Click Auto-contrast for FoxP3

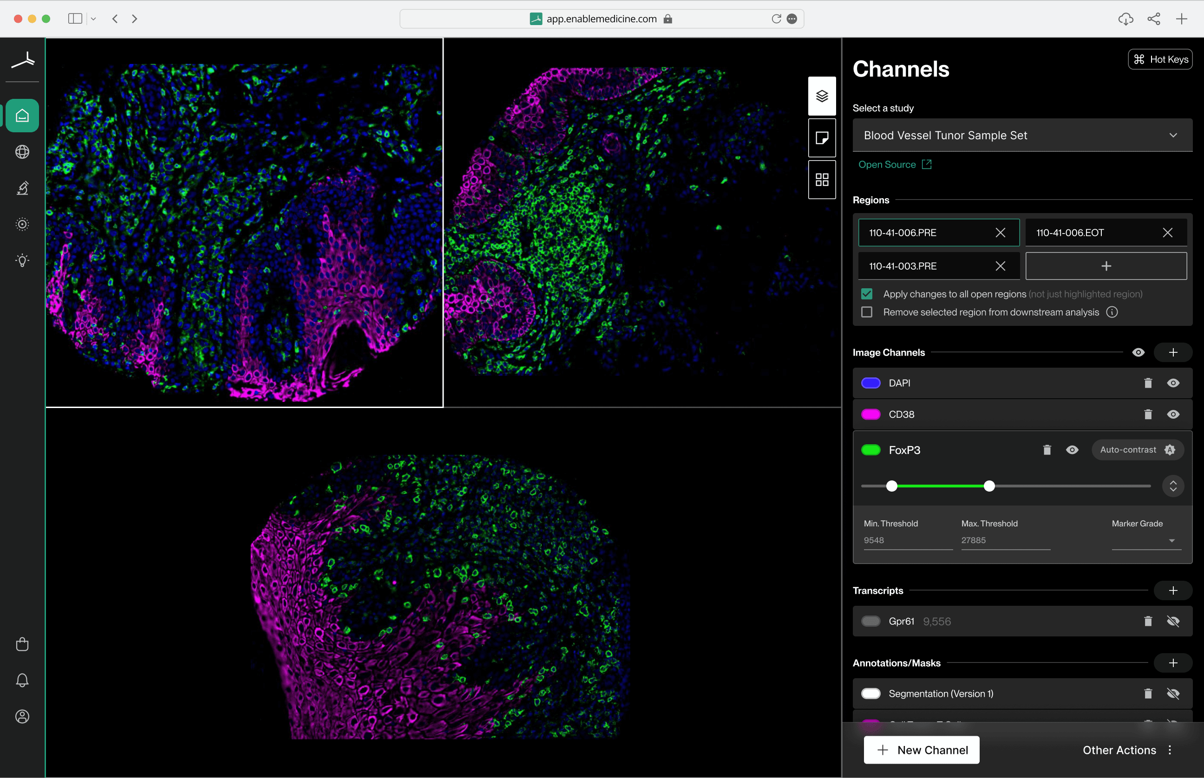(x=1138, y=450)
